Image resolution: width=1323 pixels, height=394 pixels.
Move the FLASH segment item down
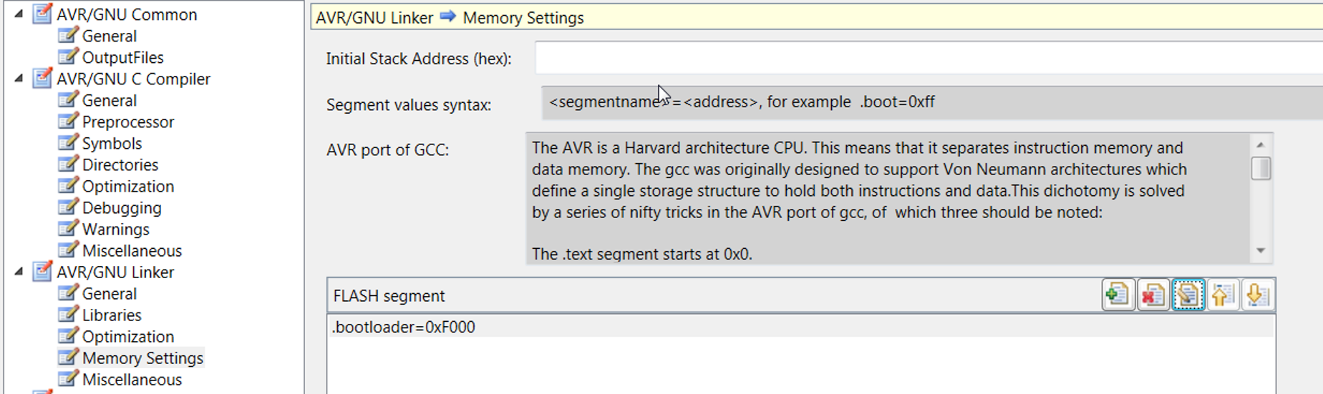coord(1258,295)
